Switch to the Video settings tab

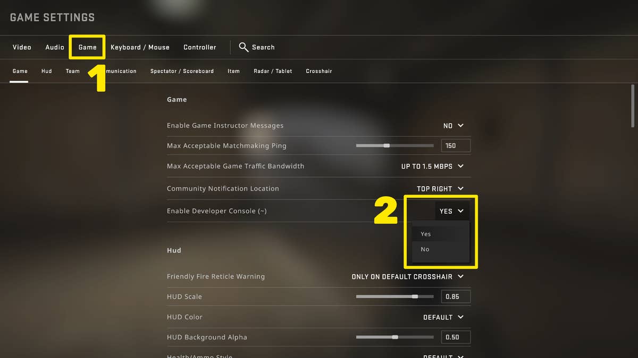21,47
